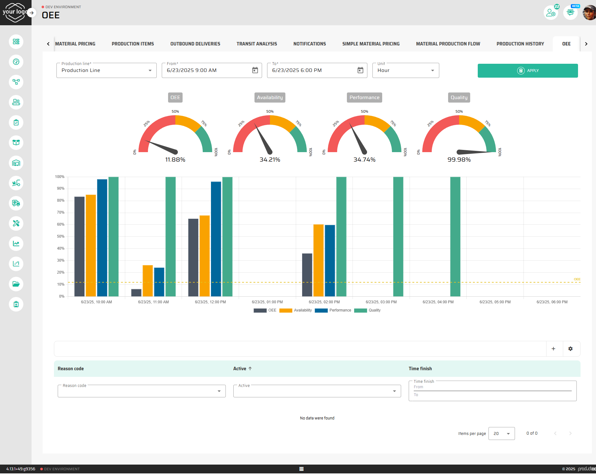
Task: Toggle Quality series in chart legend
Action: (367, 311)
